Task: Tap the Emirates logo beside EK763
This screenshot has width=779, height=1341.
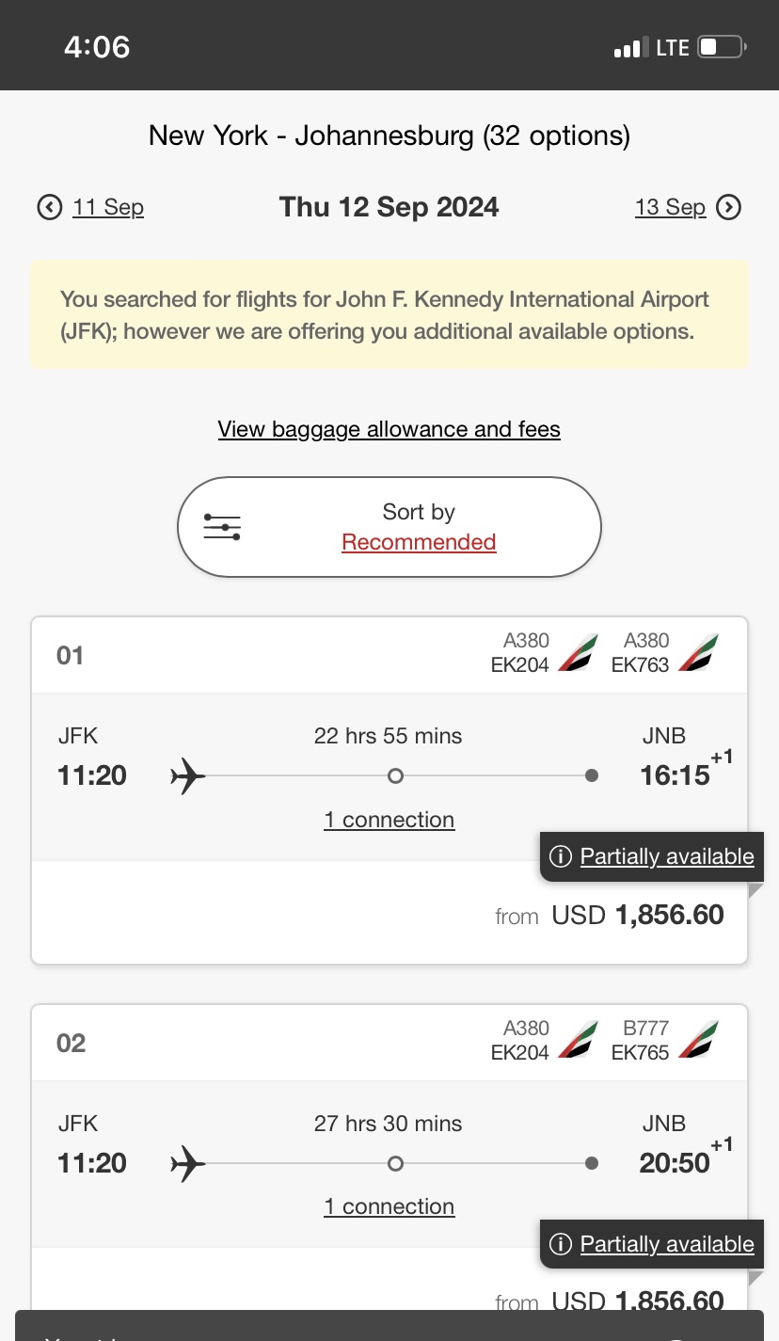Action: coord(698,653)
